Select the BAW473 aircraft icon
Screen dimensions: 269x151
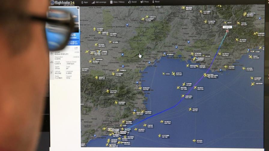[x=96, y=77]
